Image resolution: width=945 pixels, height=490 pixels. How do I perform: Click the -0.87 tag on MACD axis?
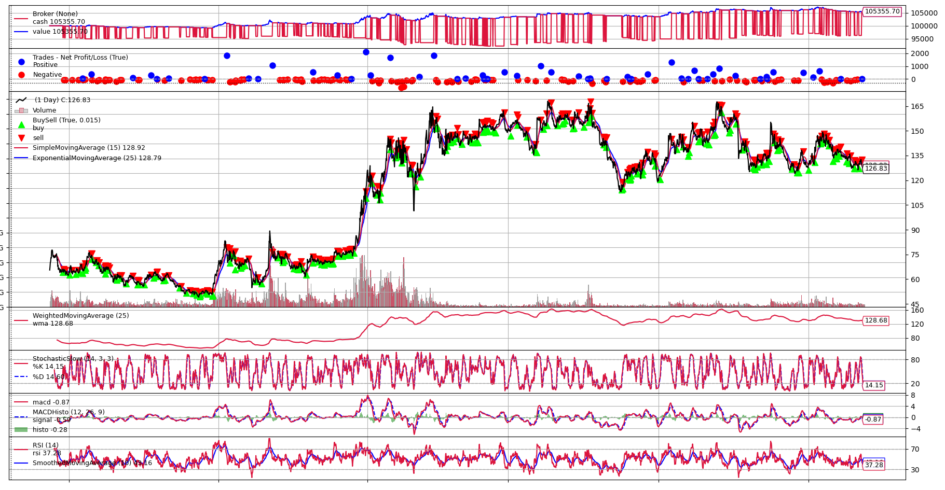point(873,419)
